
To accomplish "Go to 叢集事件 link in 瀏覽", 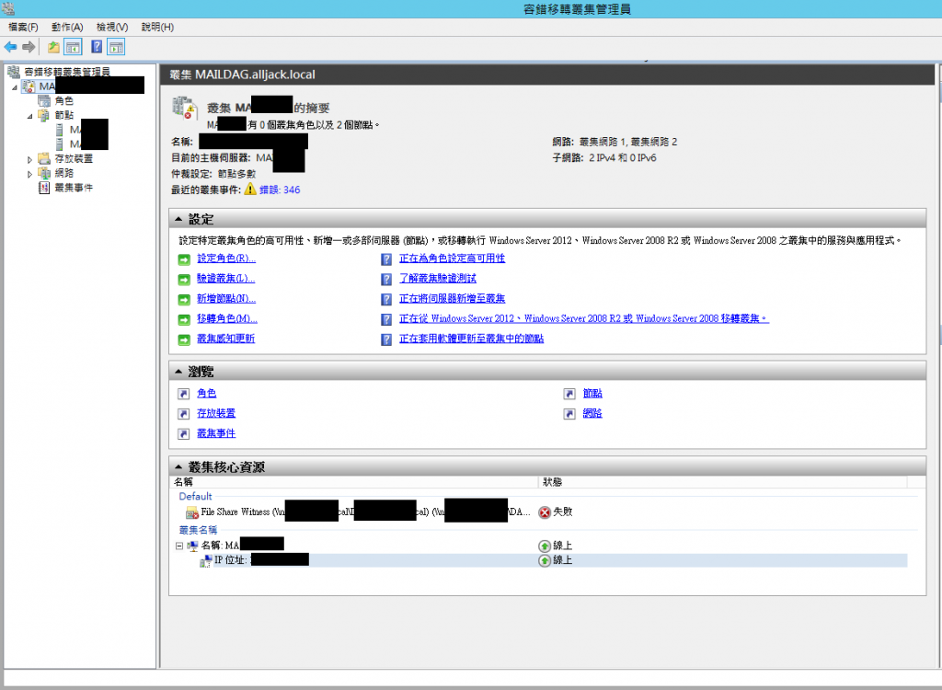I will click(x=216, y=432).
